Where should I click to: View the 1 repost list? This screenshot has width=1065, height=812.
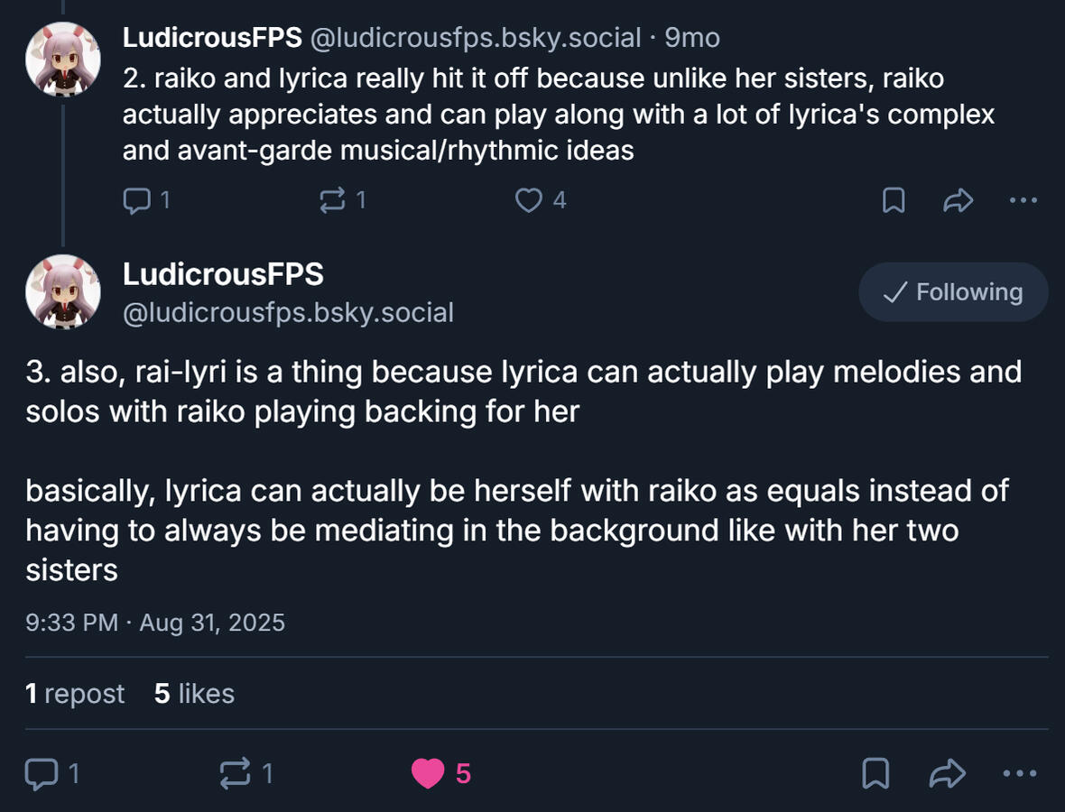click(x=75, y=693)
